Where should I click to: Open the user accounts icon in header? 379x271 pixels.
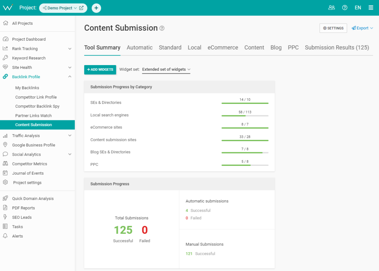[x=331, y=8]
